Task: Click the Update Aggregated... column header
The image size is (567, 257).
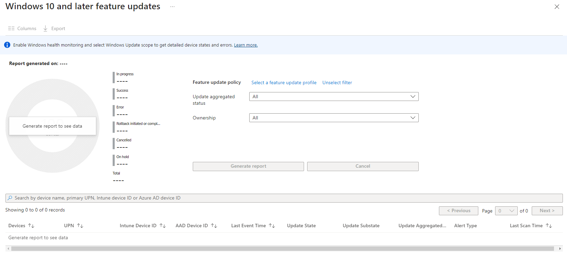Action: tap(422, 226)
